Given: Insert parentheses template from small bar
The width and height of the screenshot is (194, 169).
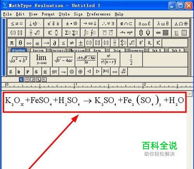Looking at the screenshot, I should coord(89,43).
